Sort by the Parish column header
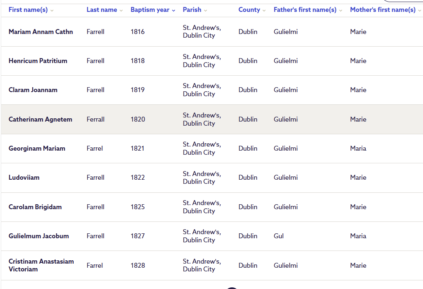The width and height of the screenshot is (423, 289). (x=192, y=10)
